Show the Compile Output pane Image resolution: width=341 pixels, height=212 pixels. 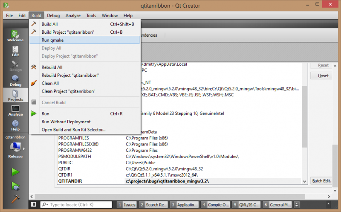point(216,205)
